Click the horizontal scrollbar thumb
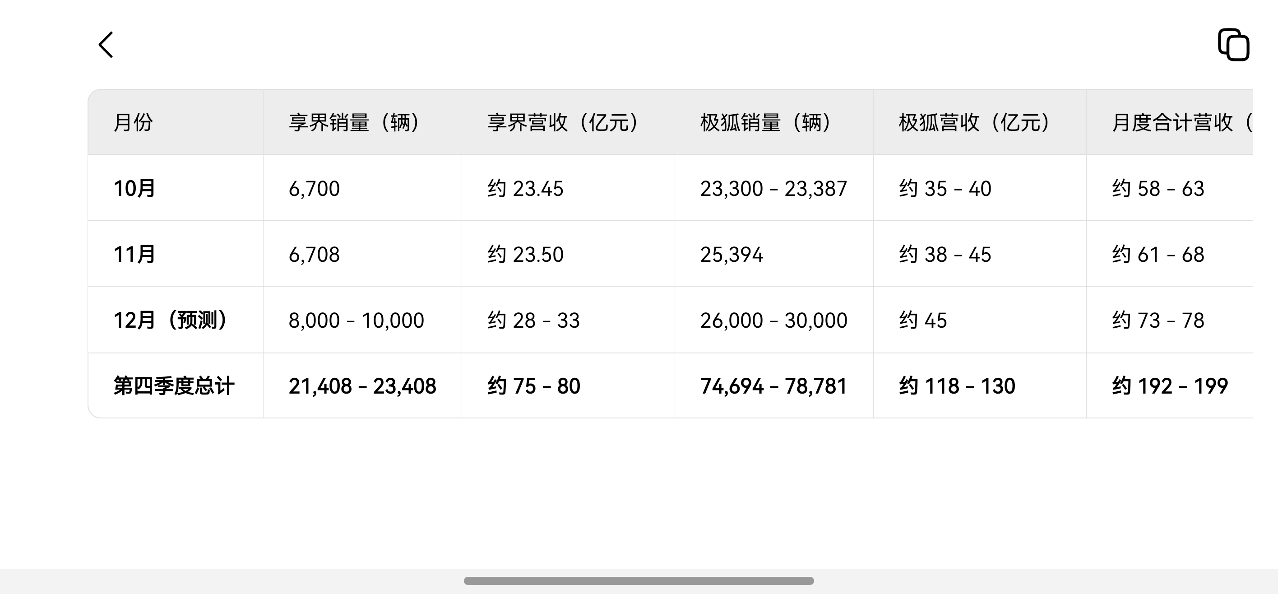Screen dimensions: 1278x594 coord(639,580)
